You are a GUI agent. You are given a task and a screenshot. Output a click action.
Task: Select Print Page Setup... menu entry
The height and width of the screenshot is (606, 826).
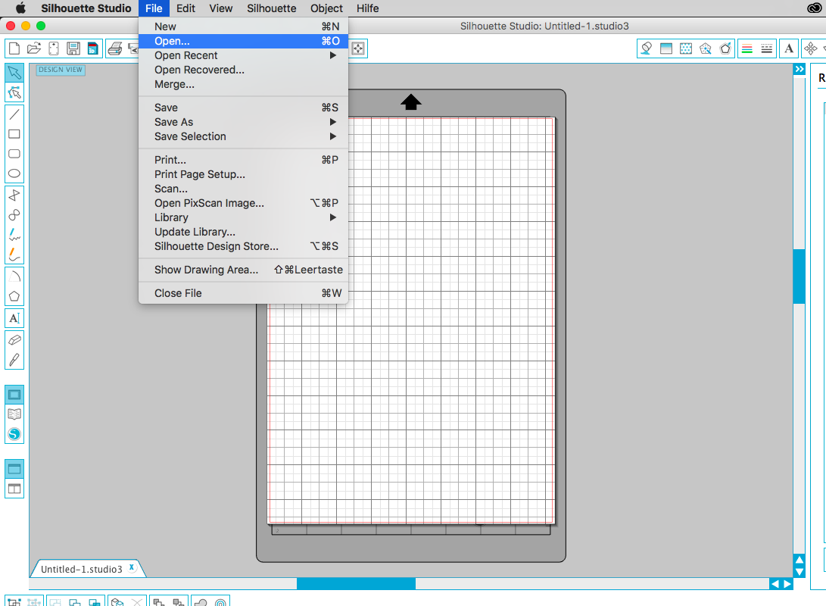pyautogui.click(x=243, y=174)
